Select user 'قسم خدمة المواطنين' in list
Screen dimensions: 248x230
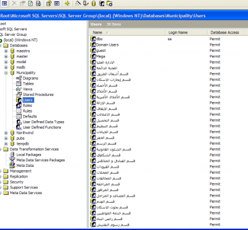coord(113,213)
